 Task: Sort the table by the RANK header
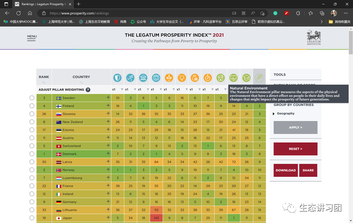tap(44, 77)
